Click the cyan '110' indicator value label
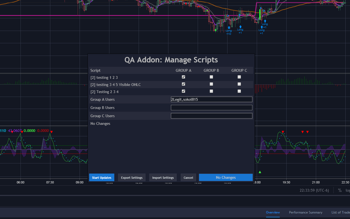350x219 pixels. [3, 131]
